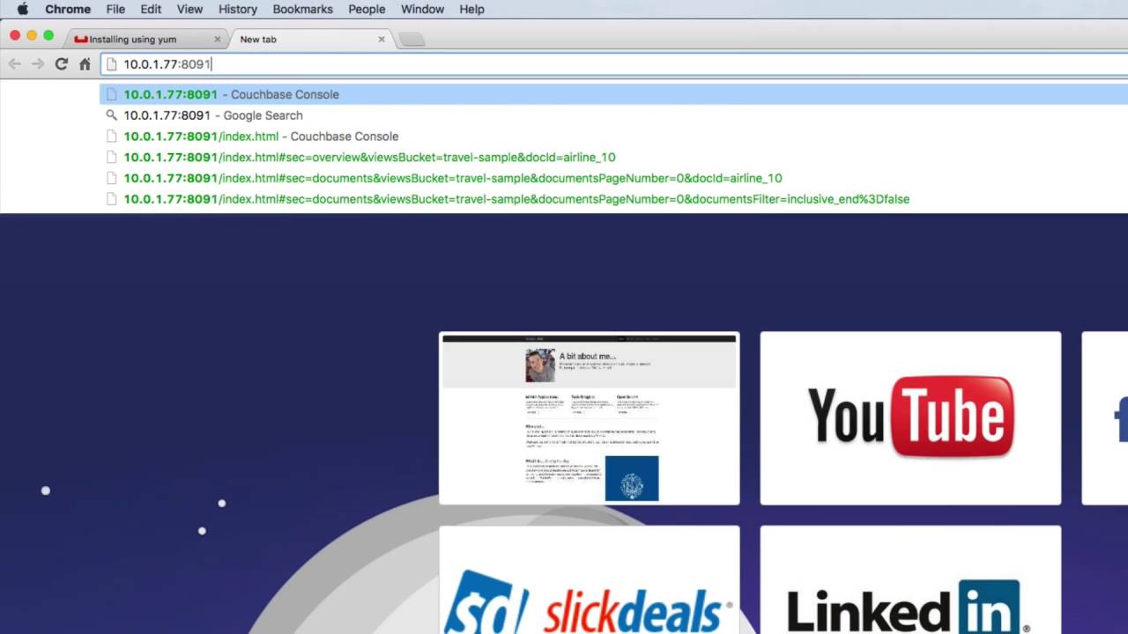Image resolution: width=1128 pixels, height=634 pixels.
Task: Open the History menu
Action: pyautogui.click(x=238, y=9)
